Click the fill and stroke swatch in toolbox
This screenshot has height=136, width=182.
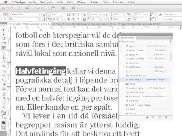point(4,113)
